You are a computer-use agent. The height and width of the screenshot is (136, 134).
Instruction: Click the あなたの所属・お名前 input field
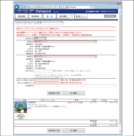[x=47, y=80]
